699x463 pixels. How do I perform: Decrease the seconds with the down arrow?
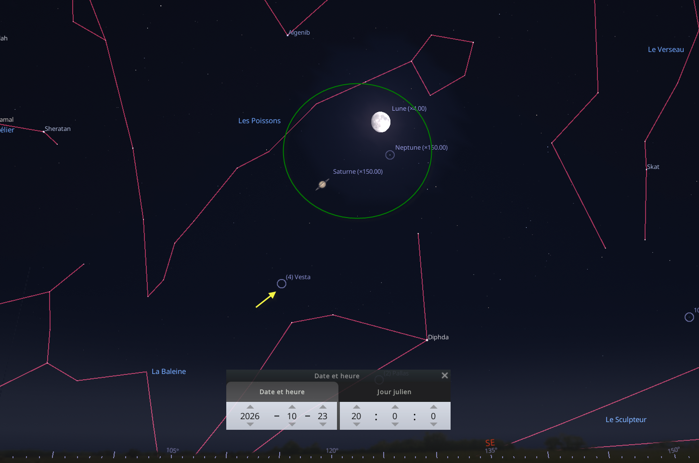coord(433,424)
